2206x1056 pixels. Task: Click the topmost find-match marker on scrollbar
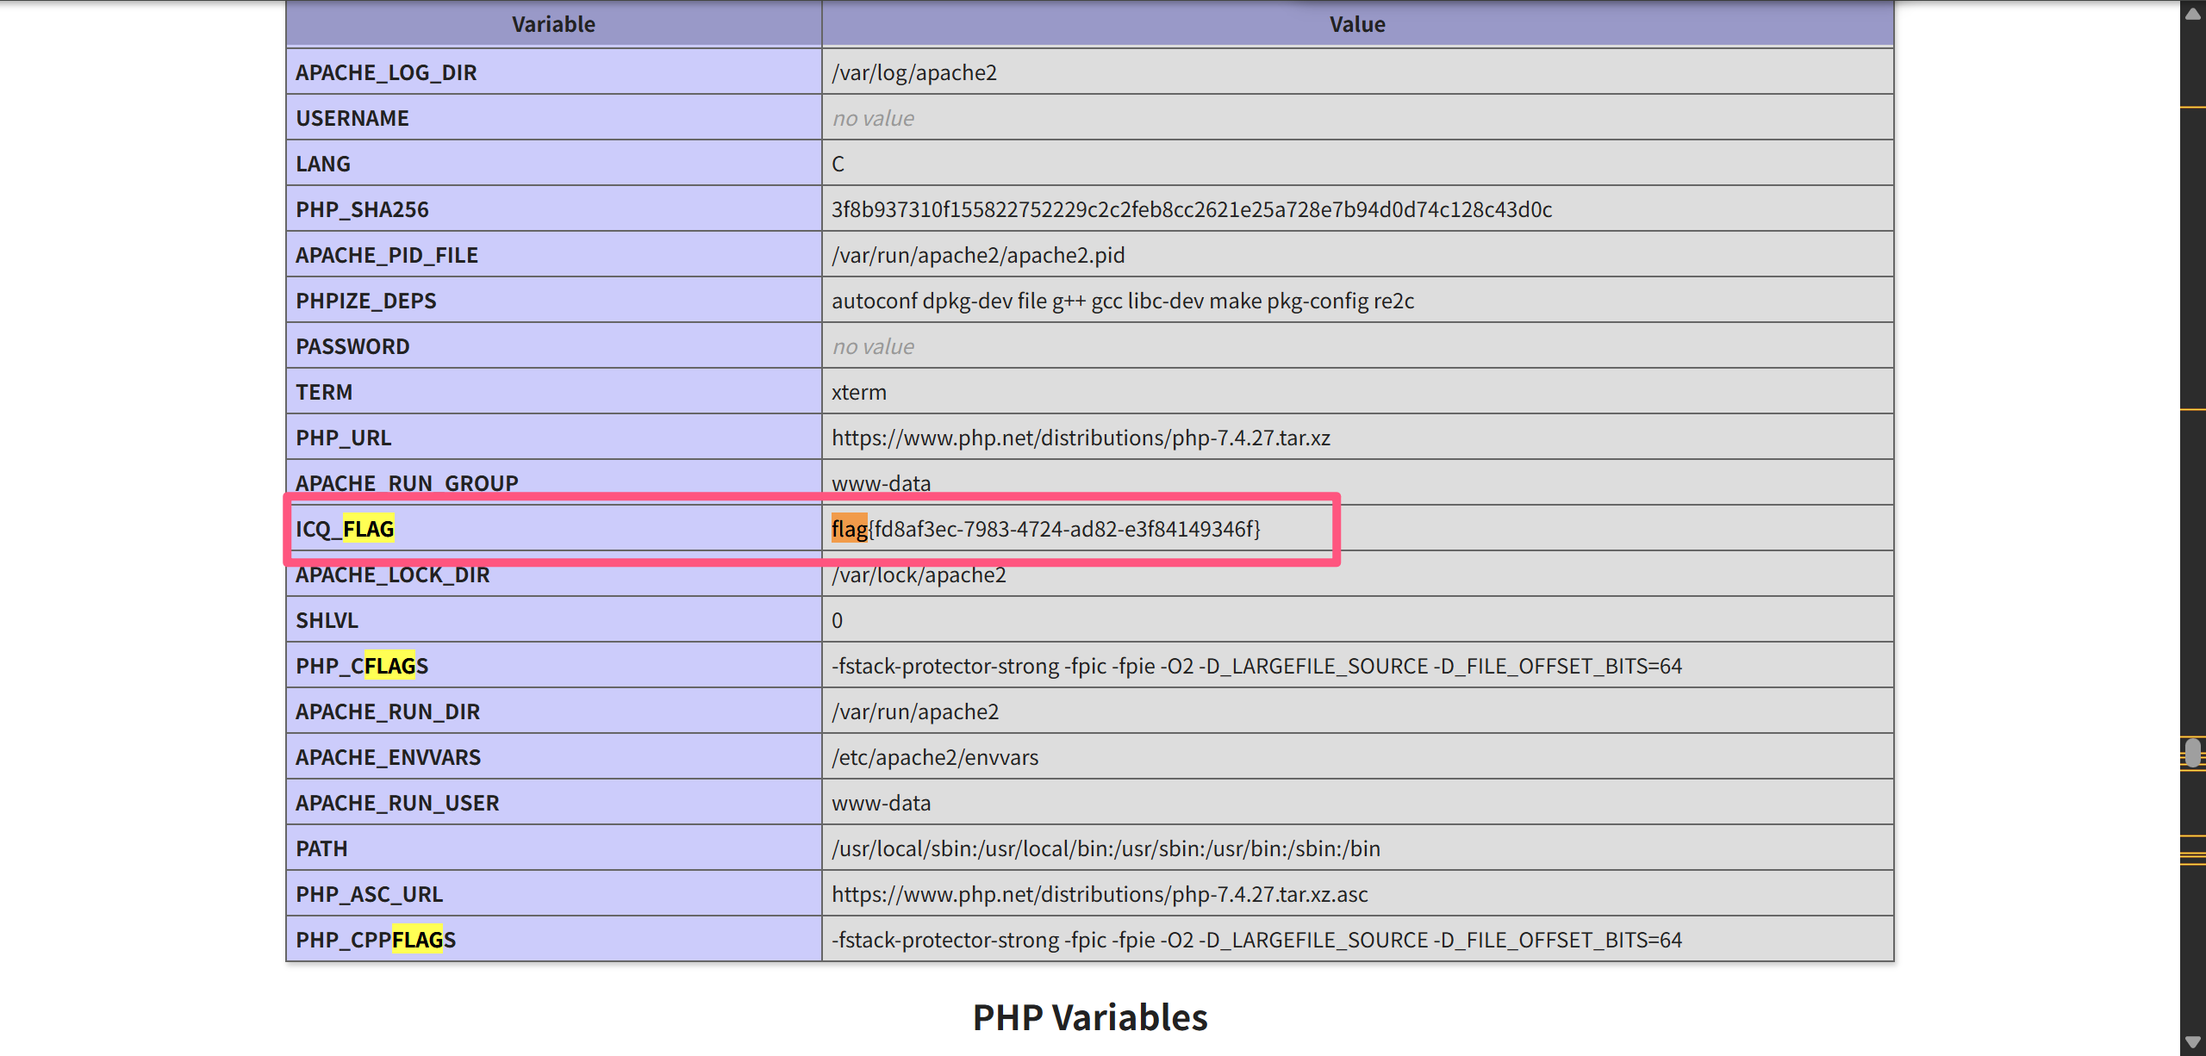2192,108
